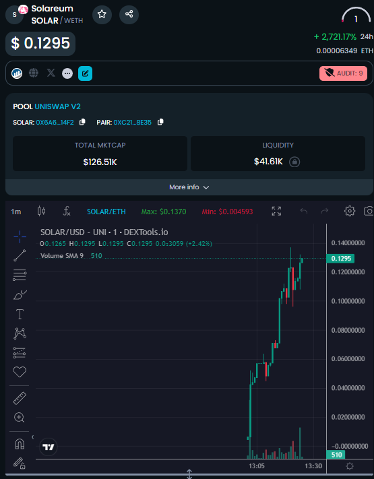The width and height of the screenshot is (374, 479).
Task: Open the X (Twitter) social link
Action: (x=51, y=73)
